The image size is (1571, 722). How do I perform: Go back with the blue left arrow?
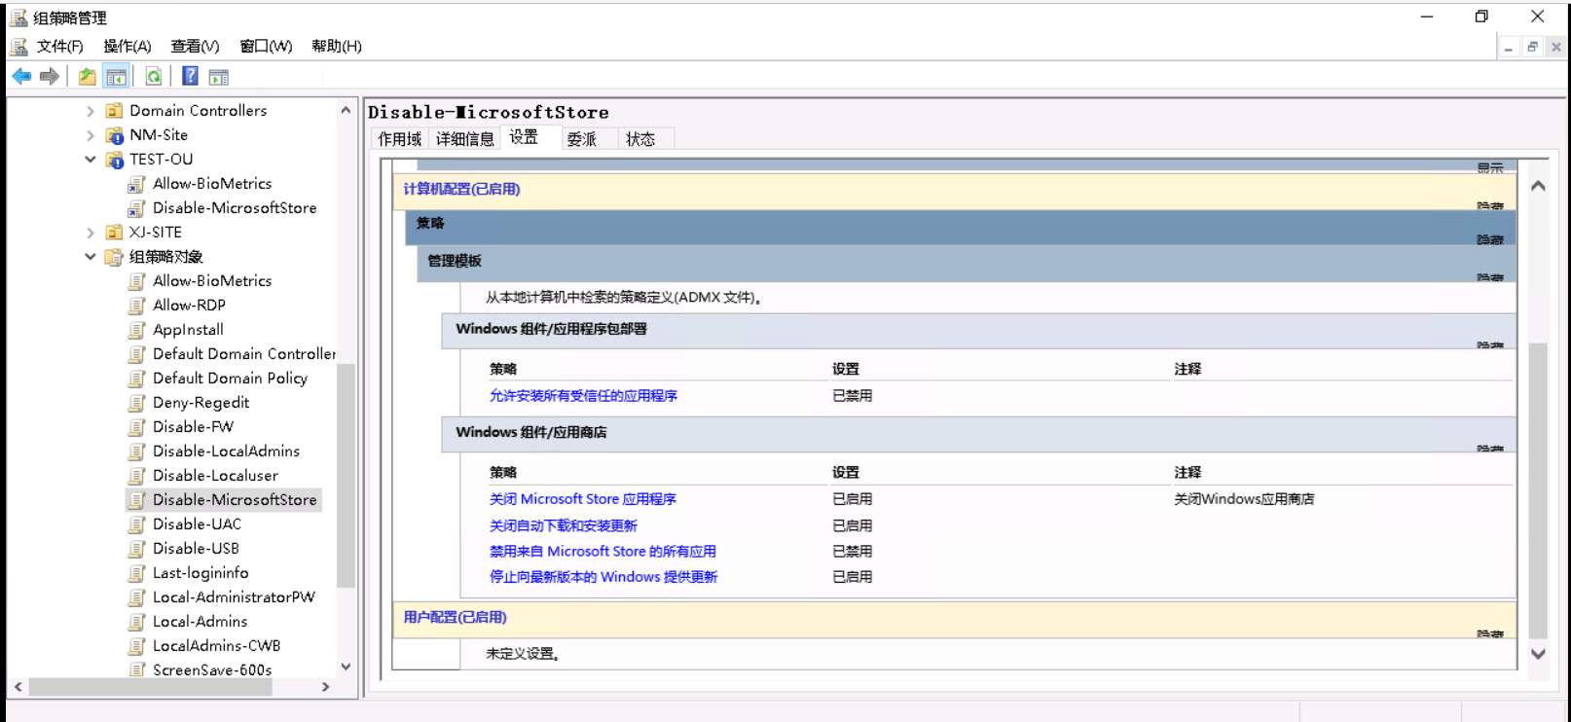tap(21, 76)
